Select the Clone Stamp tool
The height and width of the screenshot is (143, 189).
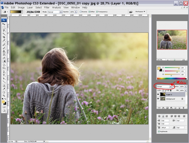point(4,51)
